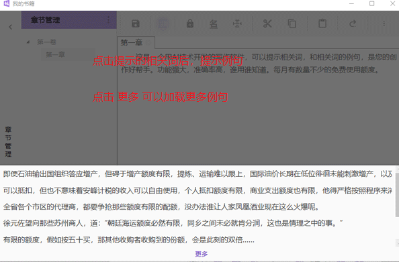This screenshot has height=266, width=399.
Task: Click the Save icon in the toolbar
Action: [x=136, y=24]
